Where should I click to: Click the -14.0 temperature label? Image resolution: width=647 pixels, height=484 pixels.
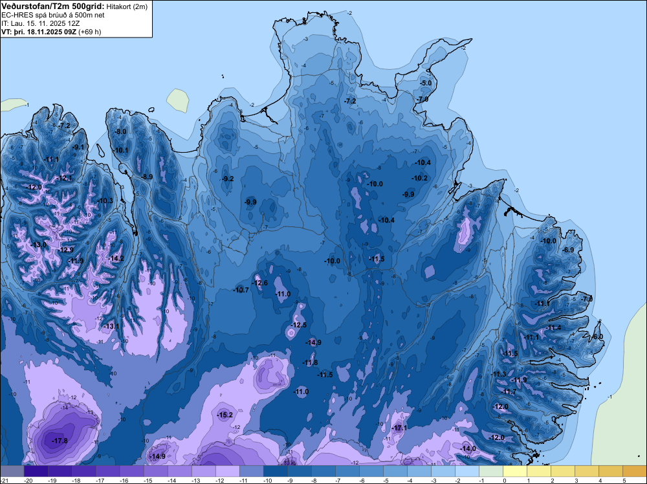point(468,448)
